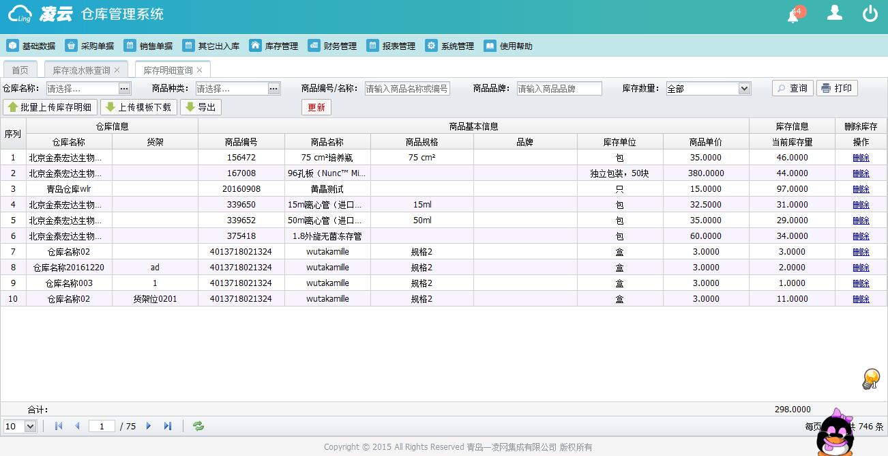This screenshot has width=888, height=456.
Task: Click the 批量上传库存明细 button
Action: [50, 107]
